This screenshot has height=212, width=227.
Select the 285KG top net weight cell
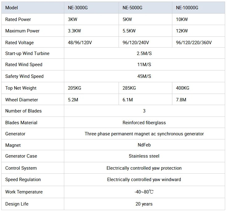pyautogui.click(x=145, y=88)
